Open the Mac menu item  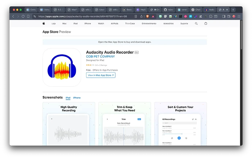tap(64, 24)
